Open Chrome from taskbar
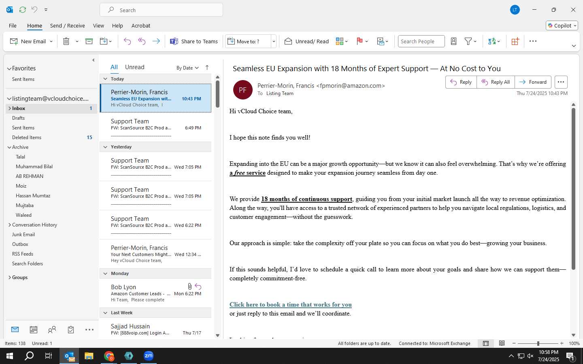Screen dimensions: 583x364 tap(109, 356)
